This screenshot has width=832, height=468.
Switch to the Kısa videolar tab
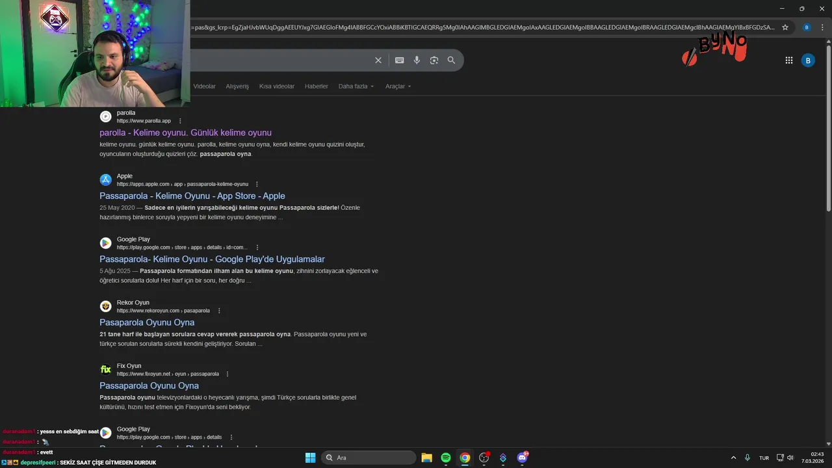coord(277,86)
